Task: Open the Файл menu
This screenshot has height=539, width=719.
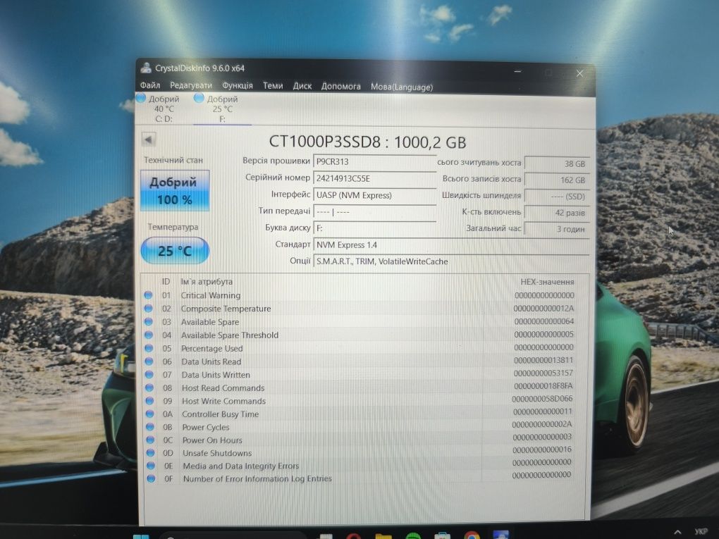Action: [150, 85]
